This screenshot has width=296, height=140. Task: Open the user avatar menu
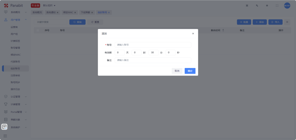click(287, 6)
